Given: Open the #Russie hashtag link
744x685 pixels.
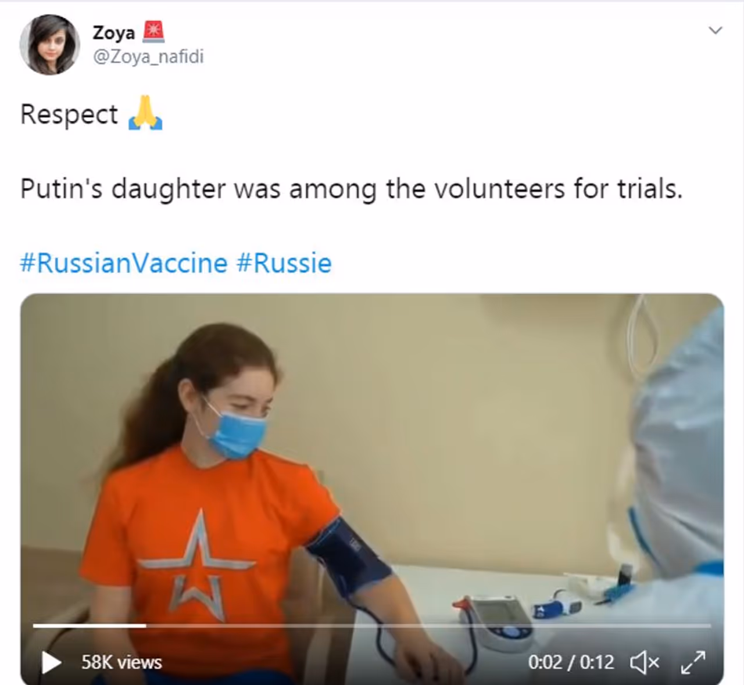Looking at the screenshot, I should coord(284,263).
